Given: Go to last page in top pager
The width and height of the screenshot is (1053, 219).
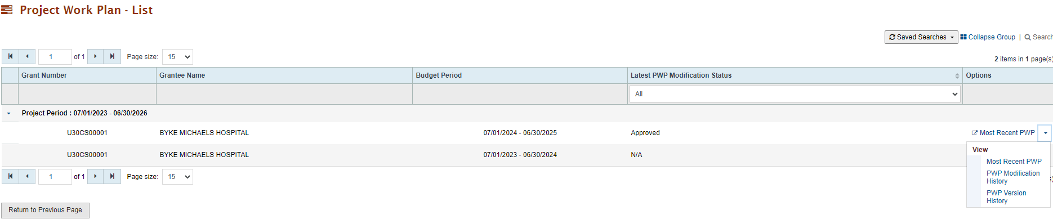Looking at the screenshot, I should coord(112,56).
